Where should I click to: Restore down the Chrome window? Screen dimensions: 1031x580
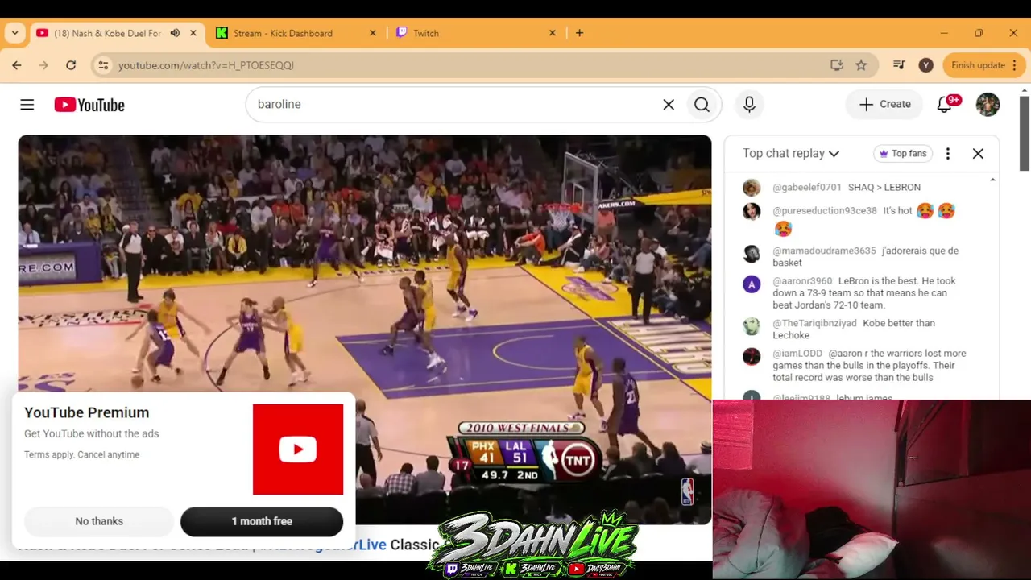click(979, 33)
